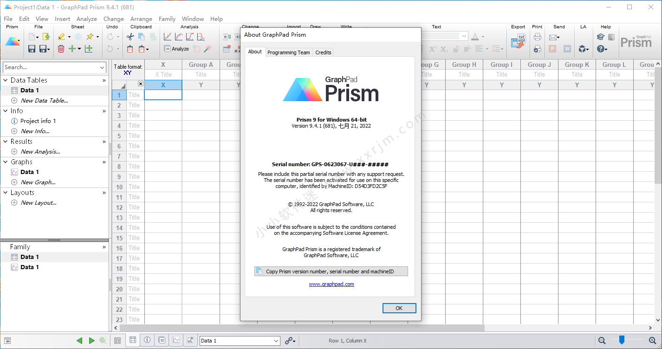Image resolution: width=662 pixels, height=349 pixels.
Task: Click the Group H column header
Action: point(464,65)
